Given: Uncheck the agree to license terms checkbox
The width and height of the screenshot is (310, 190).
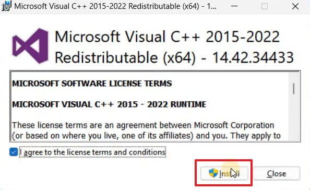Looking at the screenshot, I should (x=14, y=152).
